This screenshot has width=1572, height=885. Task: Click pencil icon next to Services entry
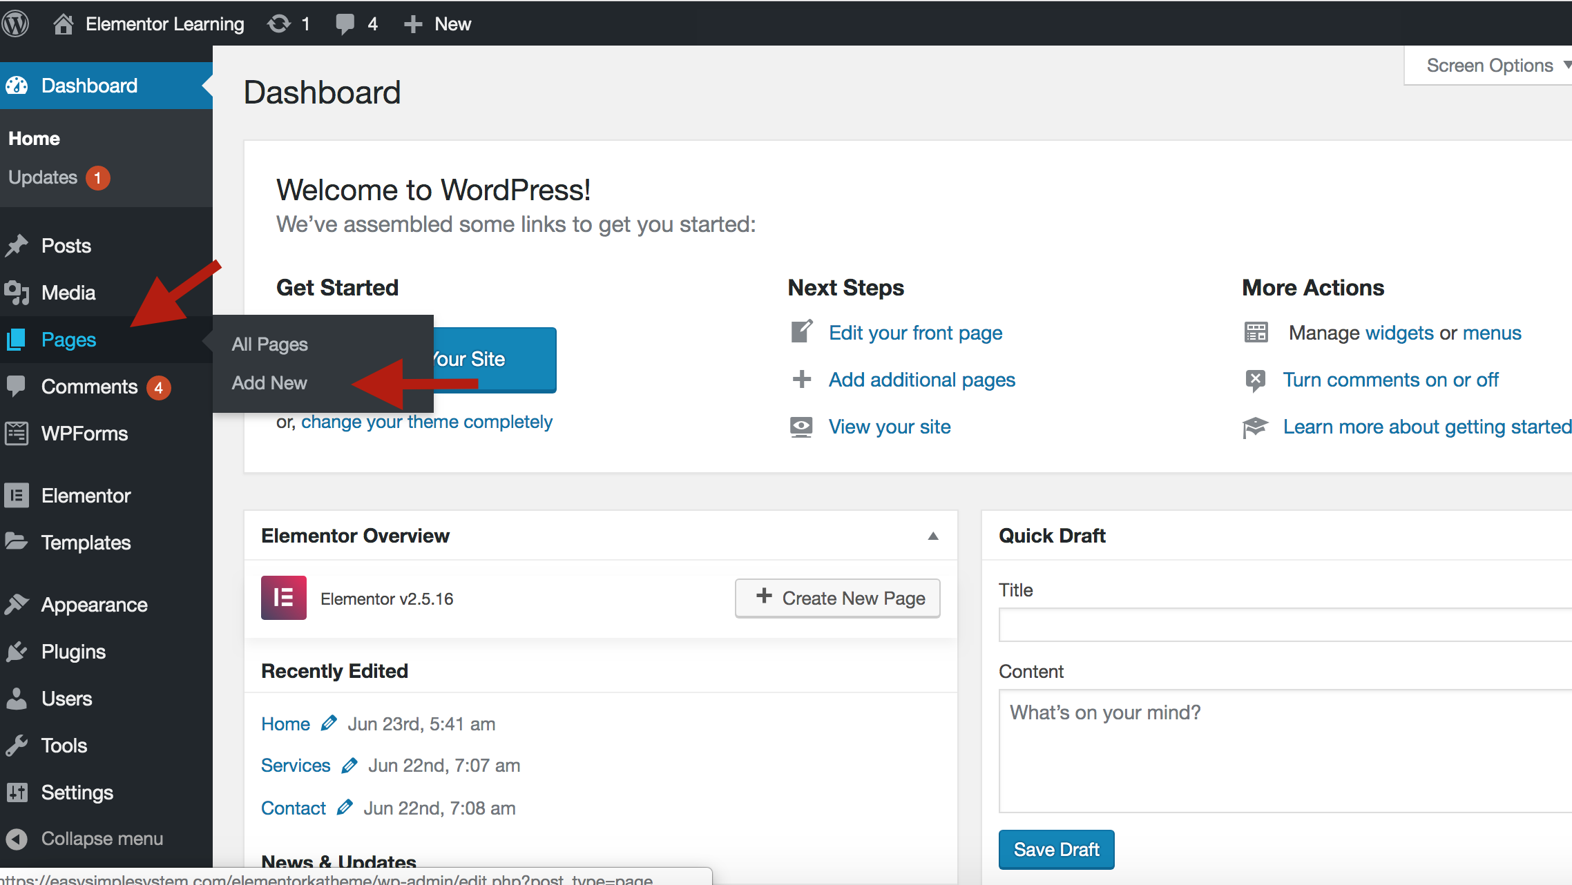pos(349,765)
